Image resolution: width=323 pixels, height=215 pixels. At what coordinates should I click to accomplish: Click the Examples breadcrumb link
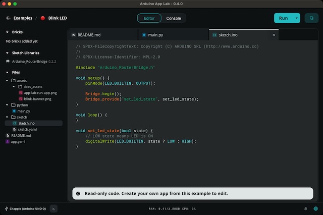(x=23, y=18)
